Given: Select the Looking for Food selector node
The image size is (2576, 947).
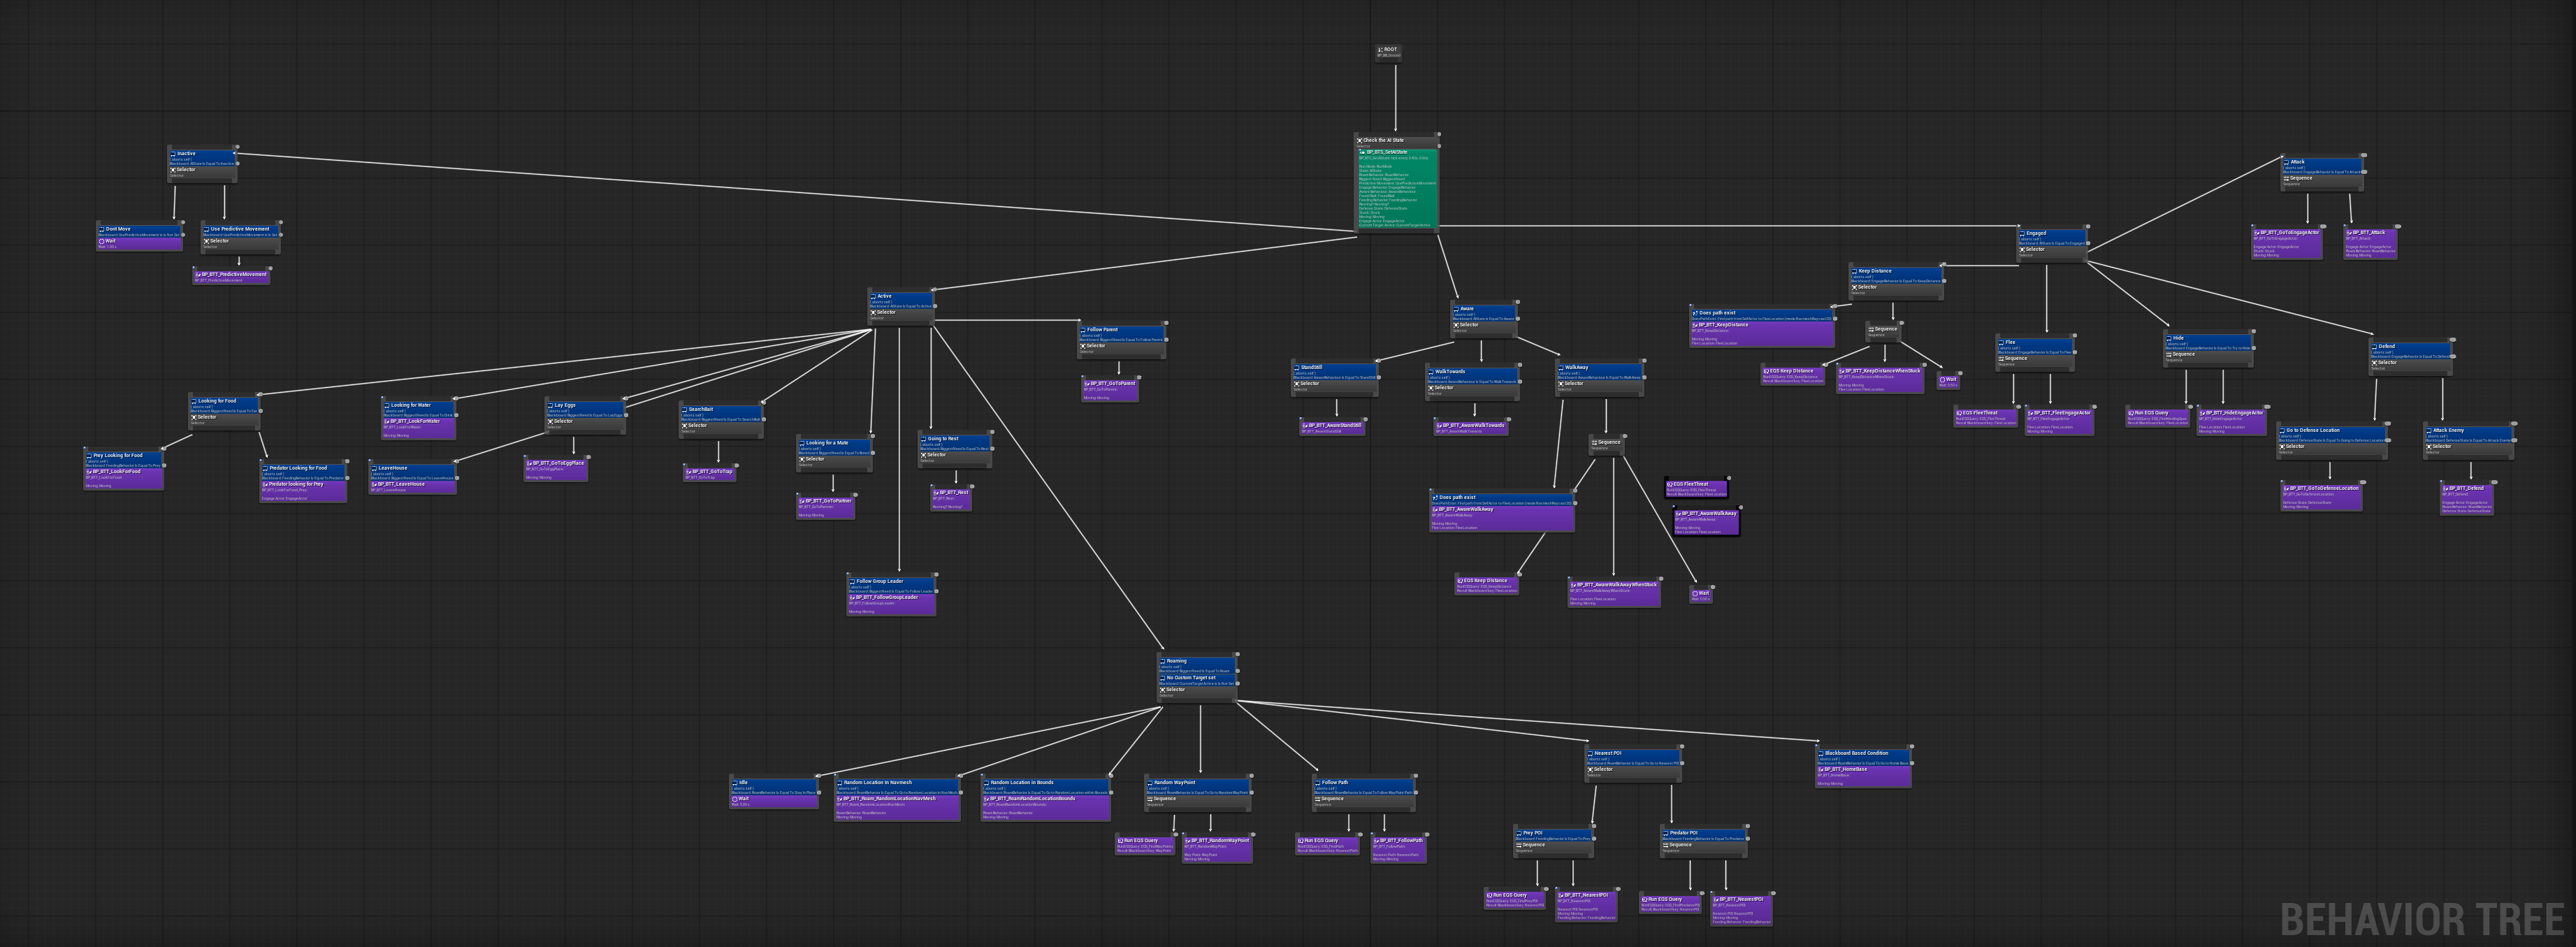Looking at the screenshot, I should (225, 412).
